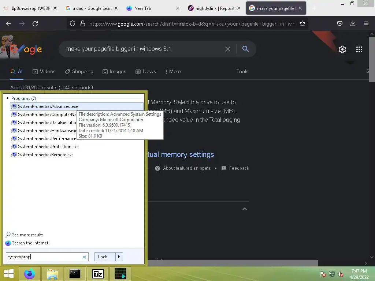The height and width of the screenshot is (281, 375).
Task: Open the Save to Pocket icon
Action: click(339, 23)
